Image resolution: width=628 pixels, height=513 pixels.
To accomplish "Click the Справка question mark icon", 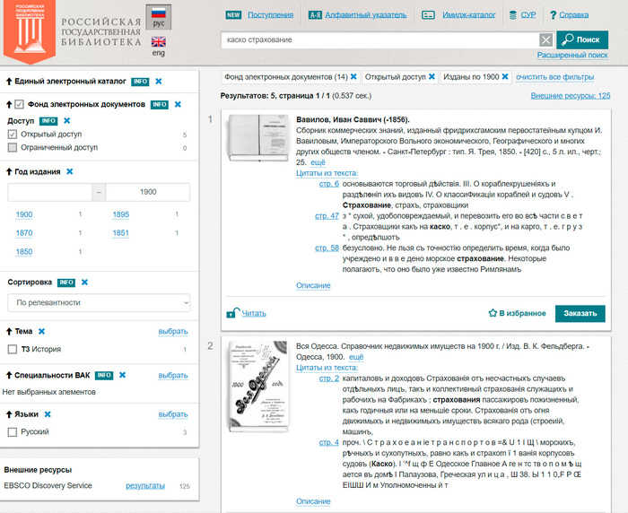I will pyautogui.click(x=554, y=15).
